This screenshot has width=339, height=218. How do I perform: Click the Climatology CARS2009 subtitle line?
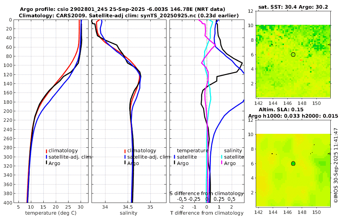pos(129,16)
